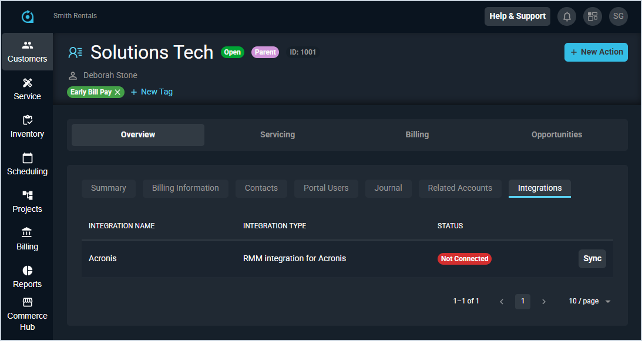642x341 pixels.
Task: Go to previous page of integrations
Action: [502, 302]
